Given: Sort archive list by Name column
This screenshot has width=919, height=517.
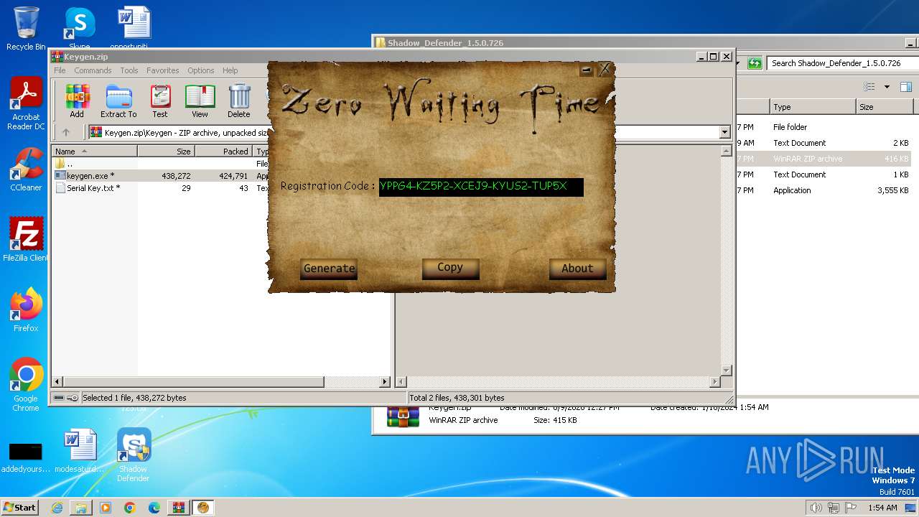Looking at the screenshot, I should tap(94, 152).
